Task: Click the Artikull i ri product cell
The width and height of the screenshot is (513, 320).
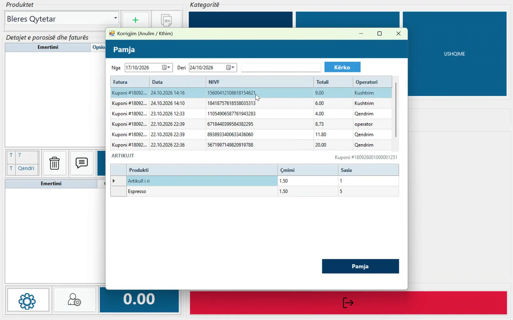Action: pos(202,181)
